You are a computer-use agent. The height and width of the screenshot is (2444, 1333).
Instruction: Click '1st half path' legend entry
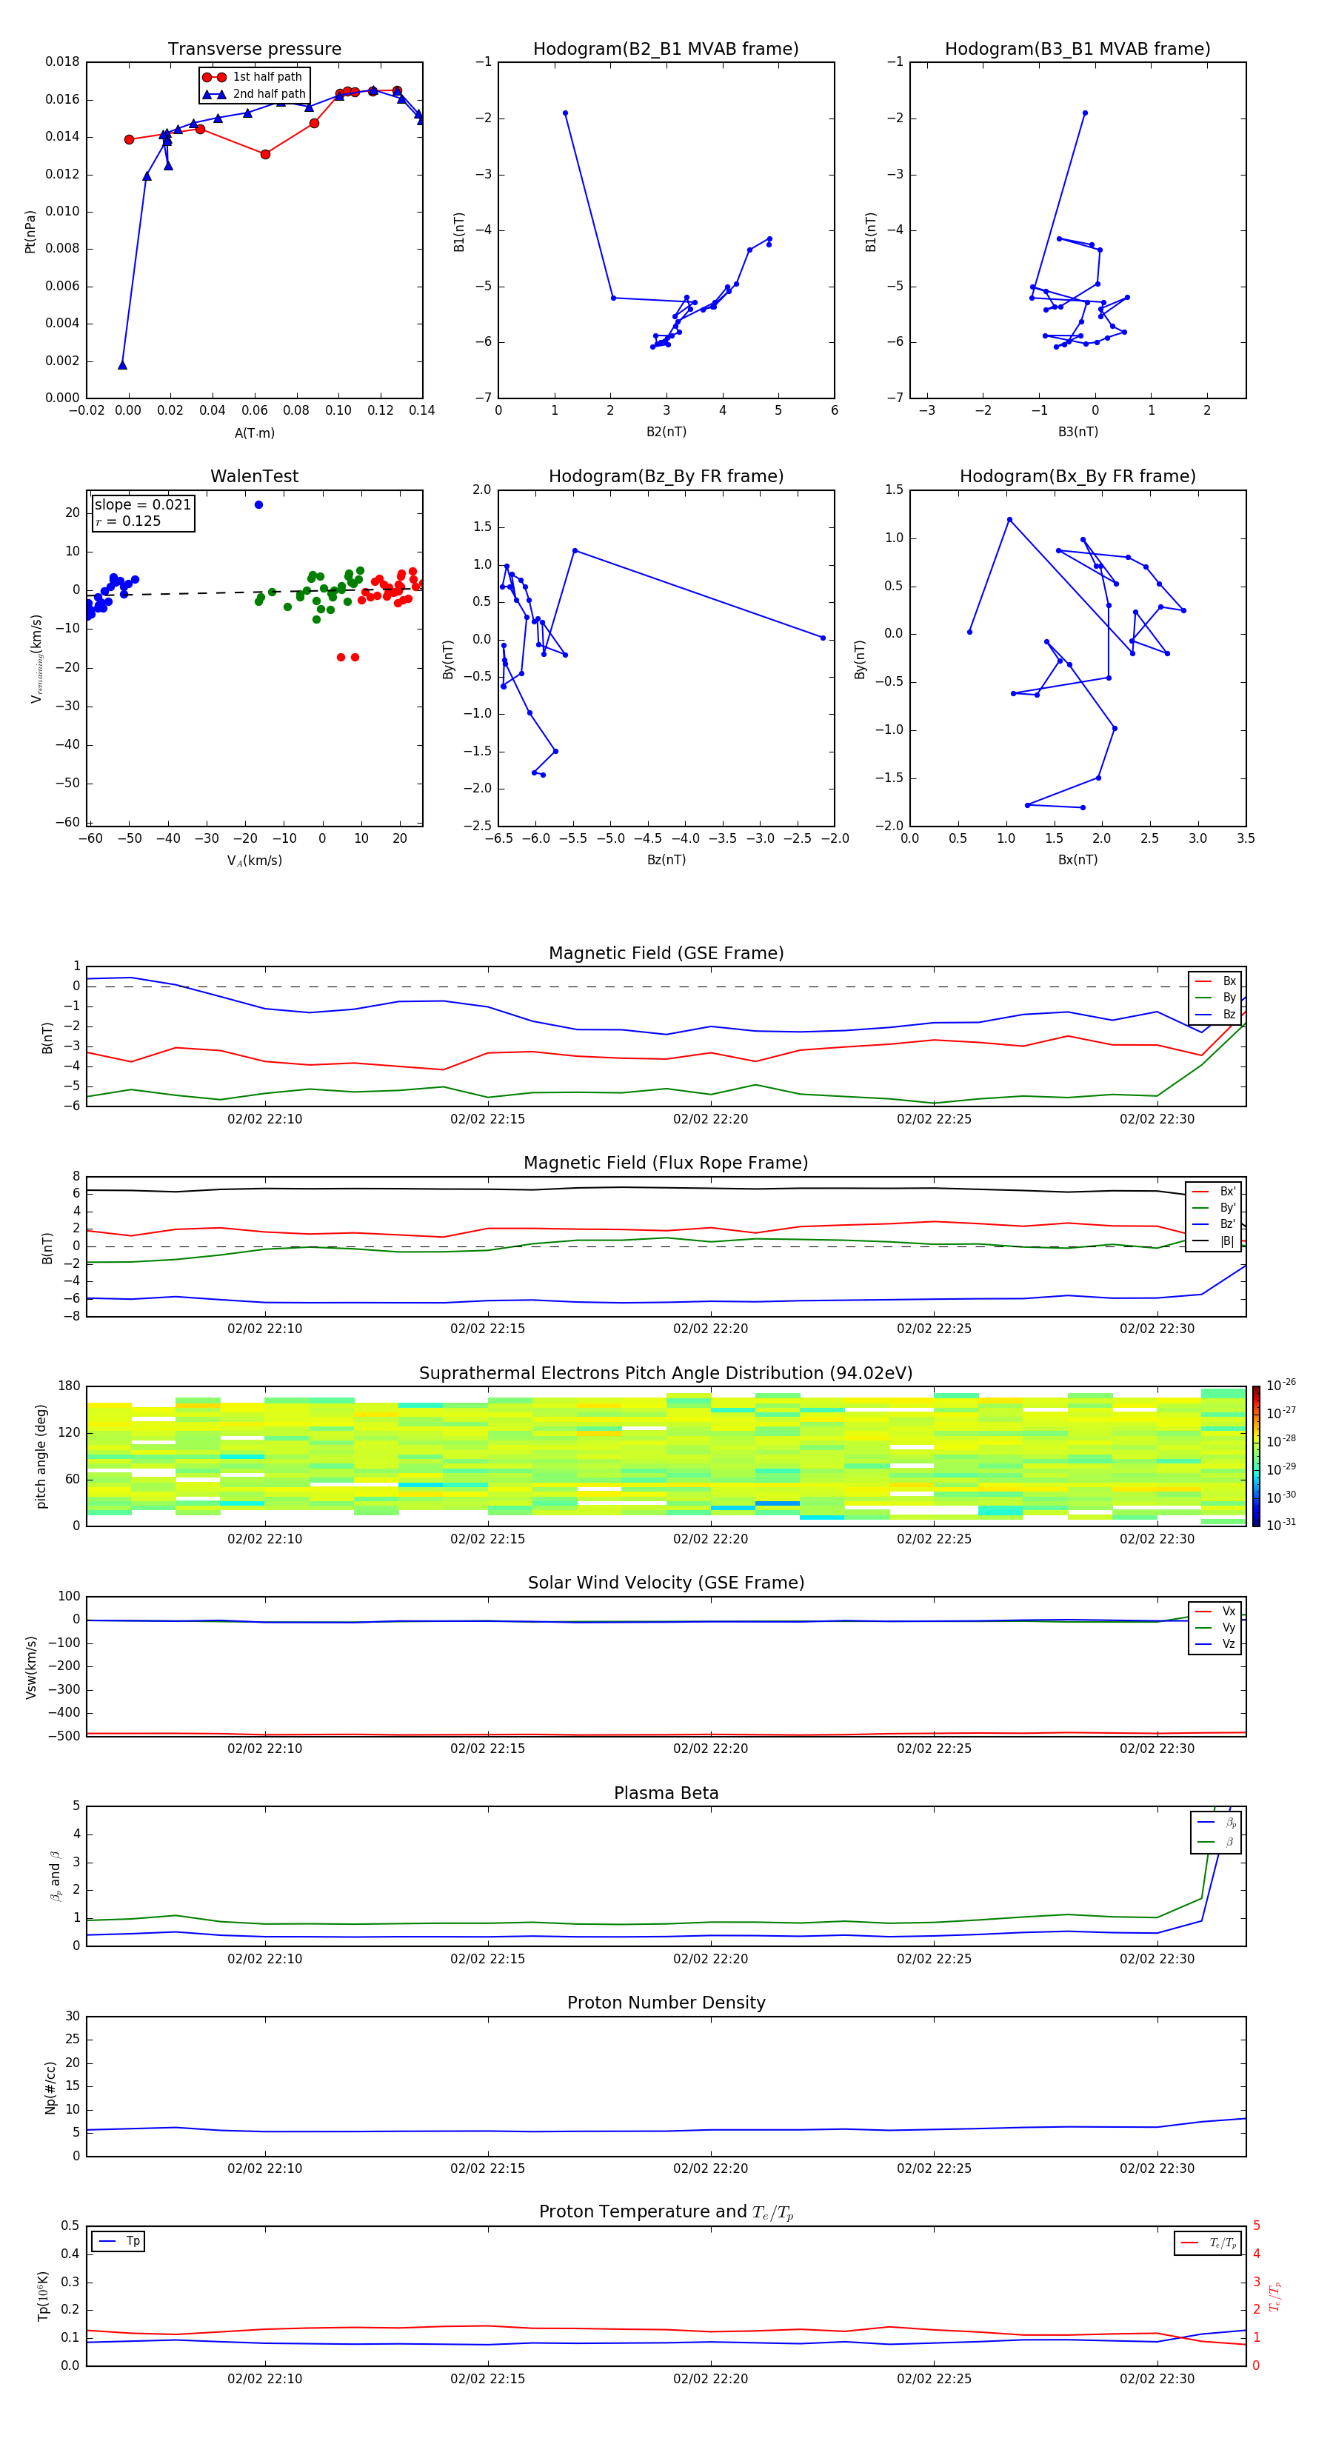(253, 77)
